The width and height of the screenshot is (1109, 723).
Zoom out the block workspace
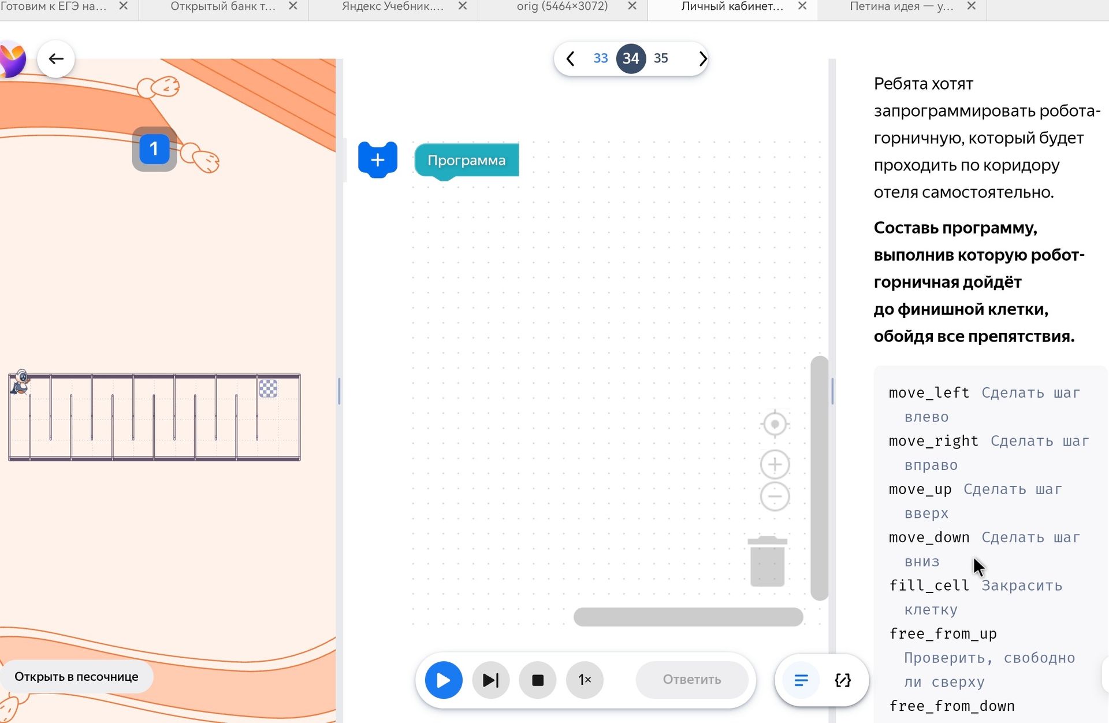[x=775, y=496]
